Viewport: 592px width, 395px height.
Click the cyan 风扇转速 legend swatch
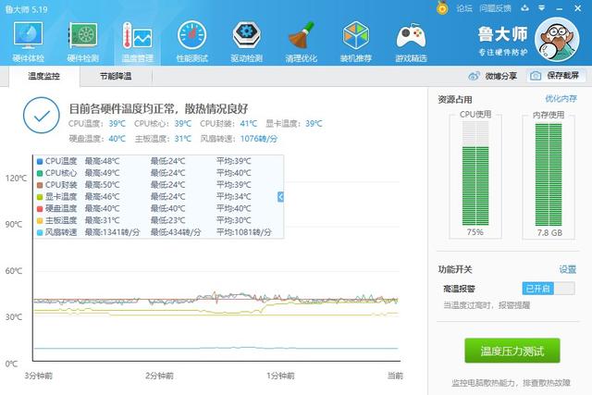[x=40, y=232]
